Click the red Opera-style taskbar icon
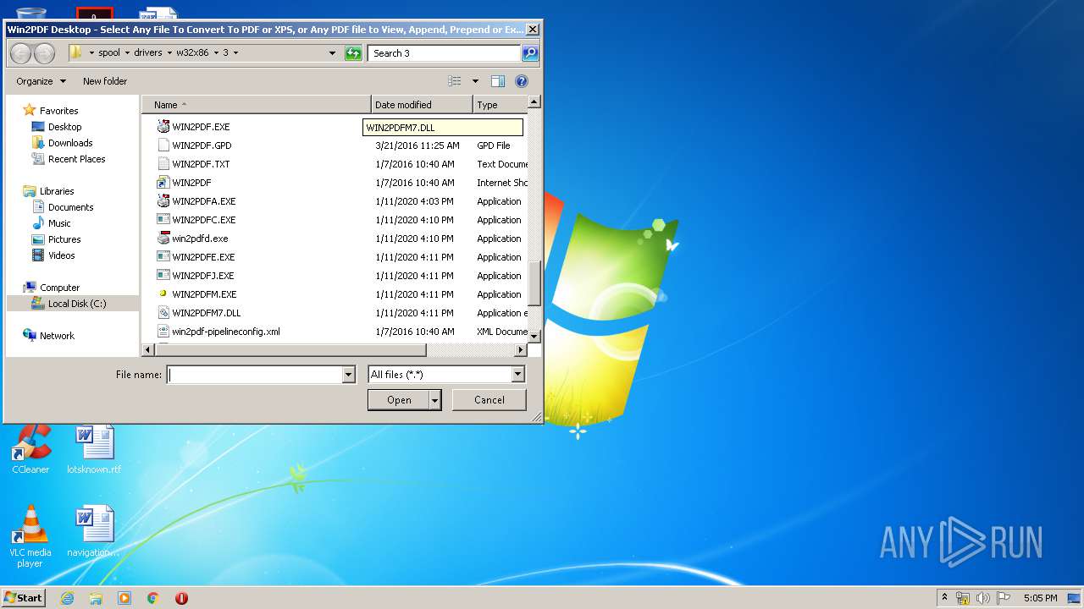The image size is (1084, 609). pos(181,598)
